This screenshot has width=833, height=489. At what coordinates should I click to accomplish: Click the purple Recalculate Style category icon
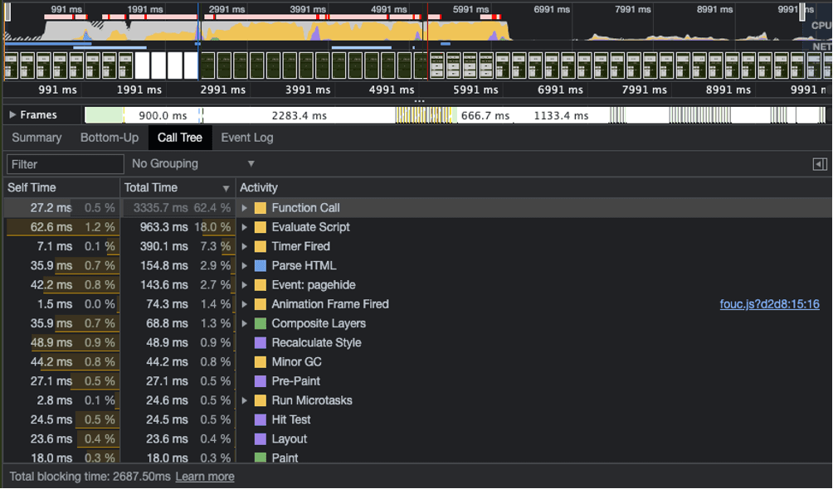tap(261, 342)
